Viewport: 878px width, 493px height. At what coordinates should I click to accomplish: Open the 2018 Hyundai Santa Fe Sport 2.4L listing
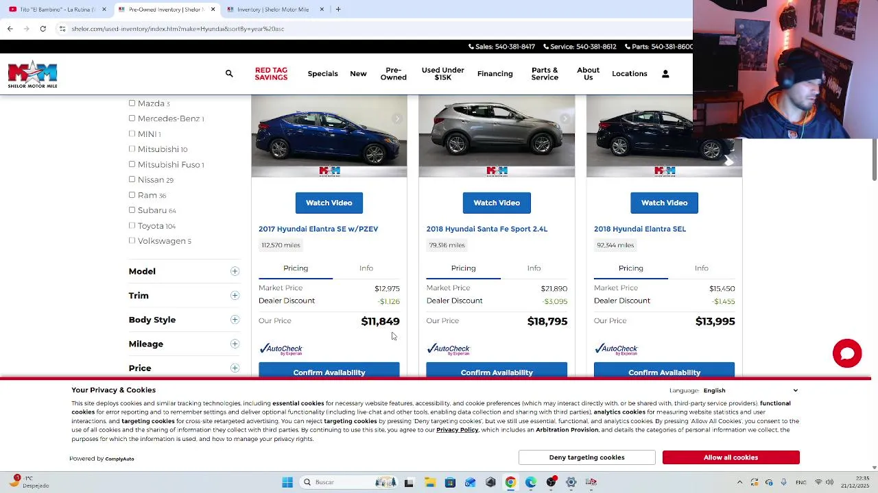(x=487, y=229)
